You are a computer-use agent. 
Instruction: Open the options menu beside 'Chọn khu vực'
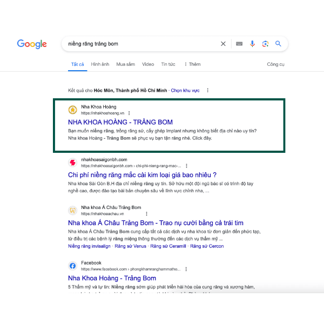click(x=208, y=90)
